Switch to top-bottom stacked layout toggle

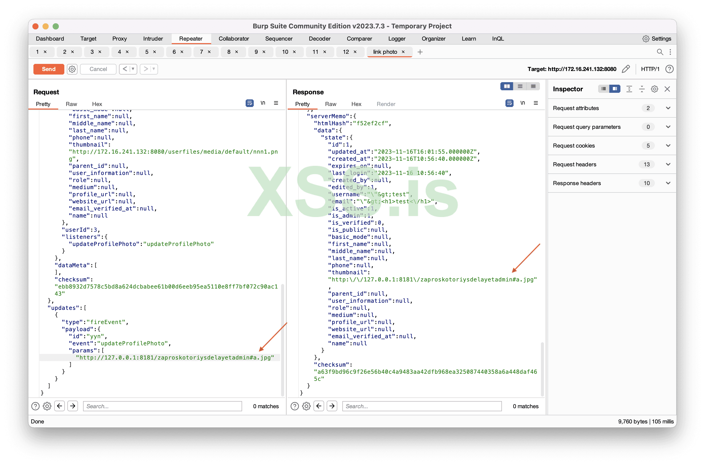pos(520,86)
